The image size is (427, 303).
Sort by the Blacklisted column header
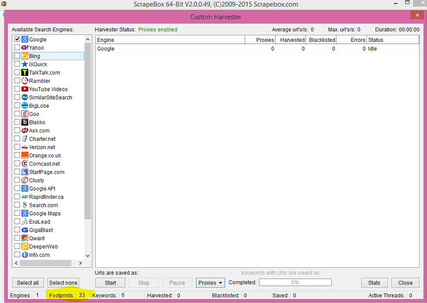321,40
